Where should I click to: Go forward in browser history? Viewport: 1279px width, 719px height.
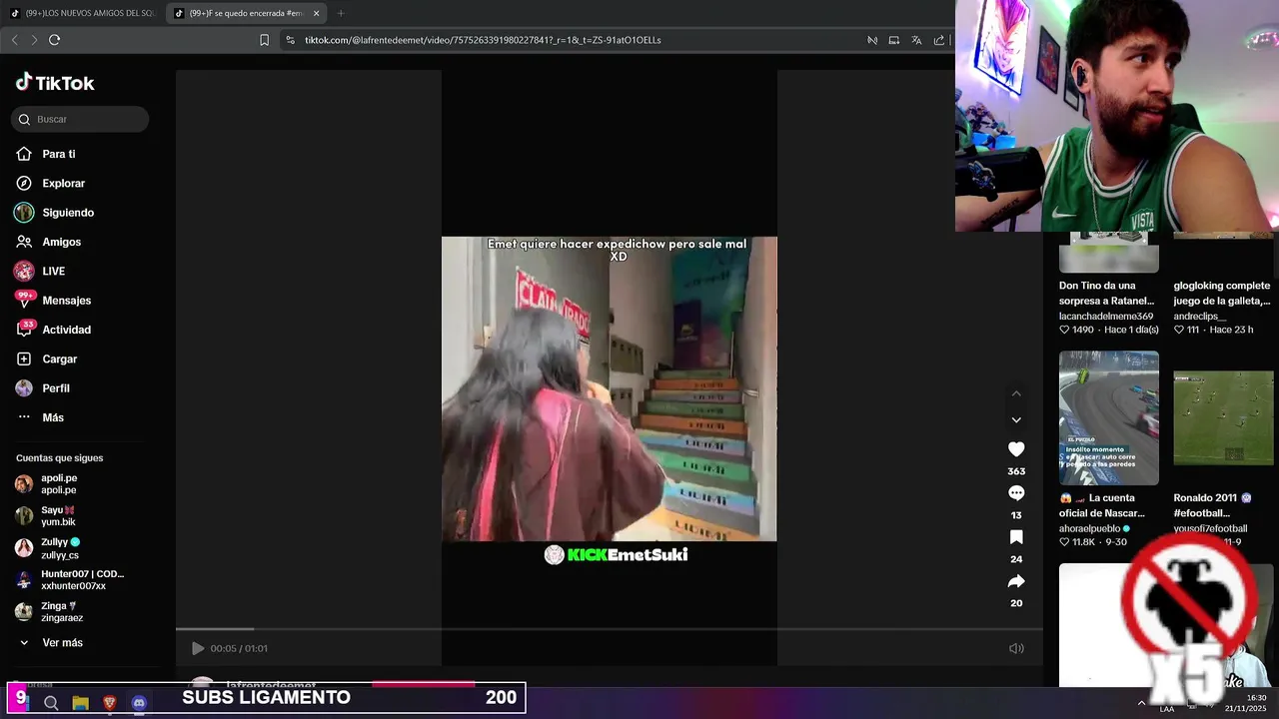pyautogui.click(x=34, y=40)
